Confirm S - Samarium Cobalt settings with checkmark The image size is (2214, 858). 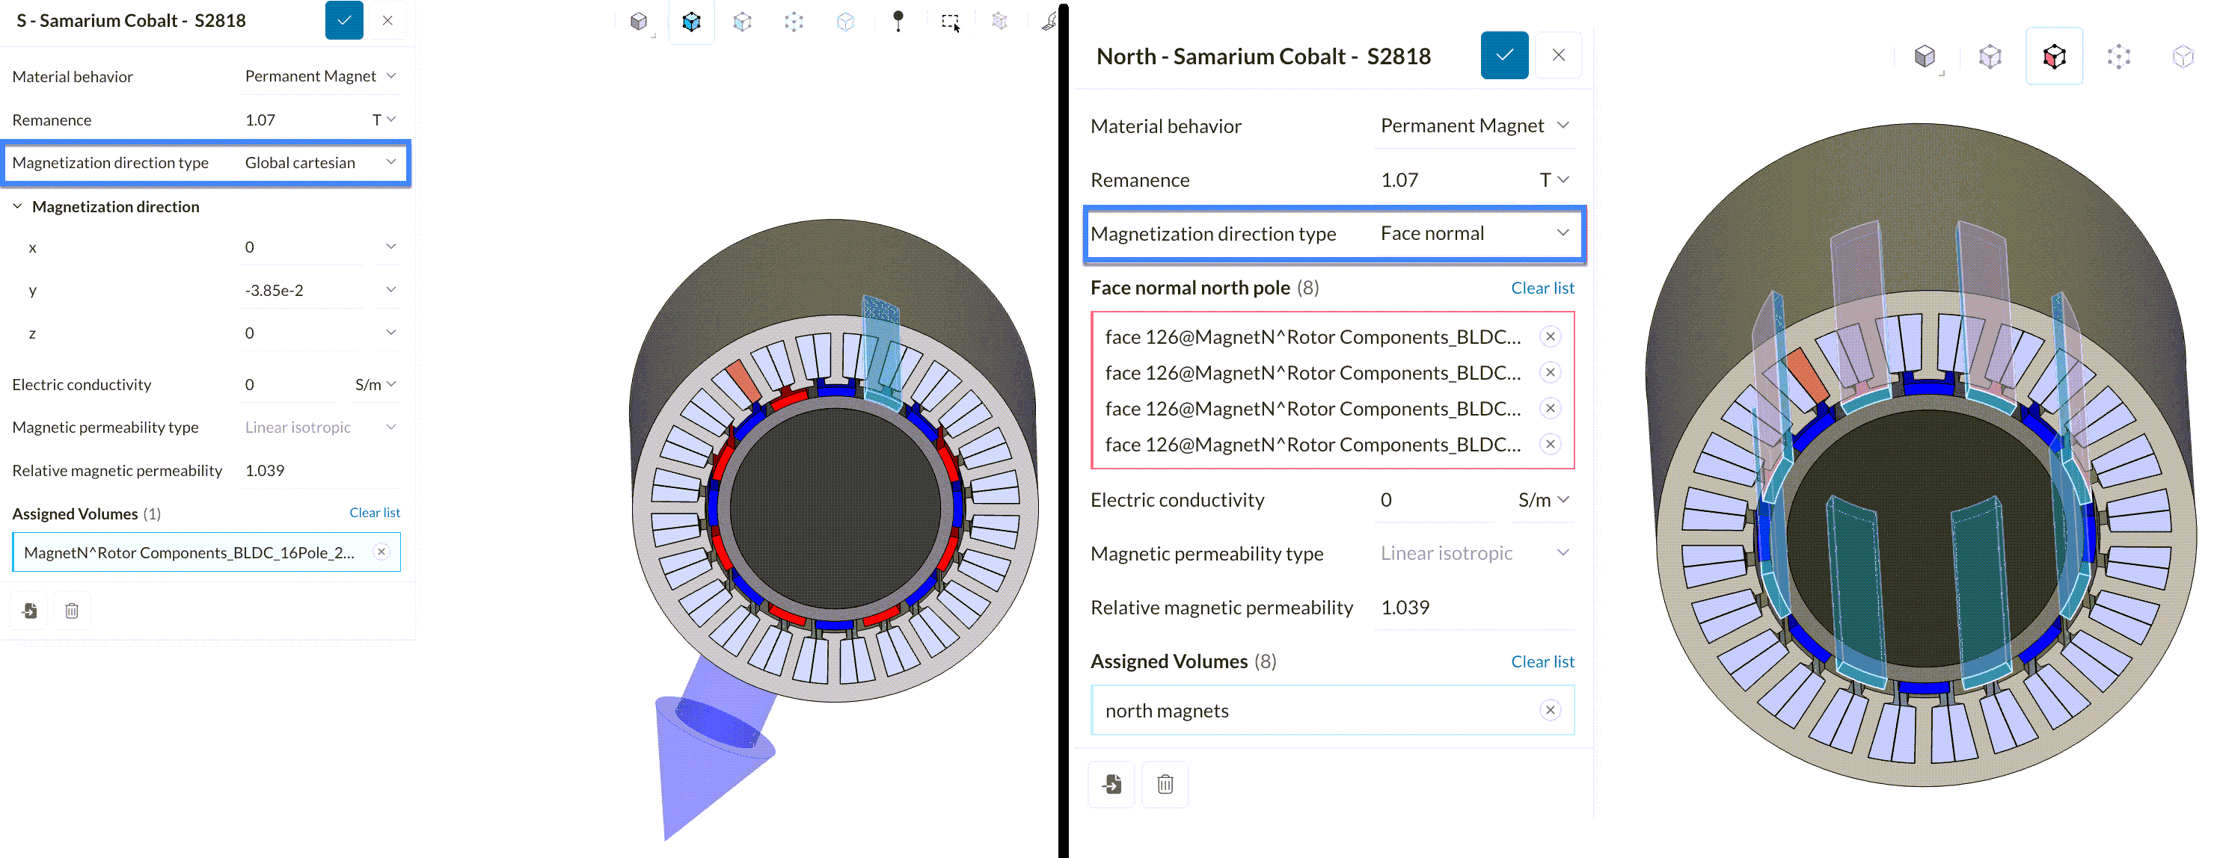click(344, 21)
